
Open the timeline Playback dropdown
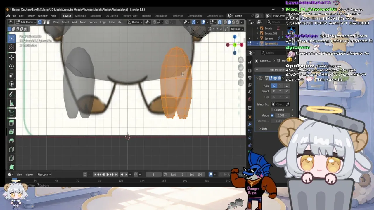(44, 174)
